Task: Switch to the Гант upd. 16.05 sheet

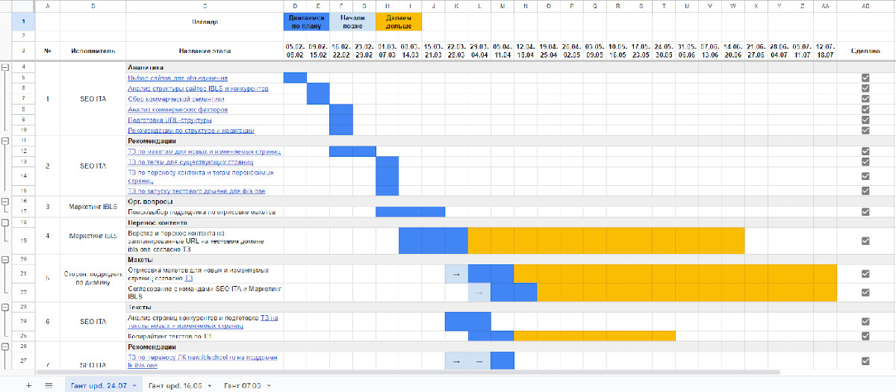Action: point(175,385)
